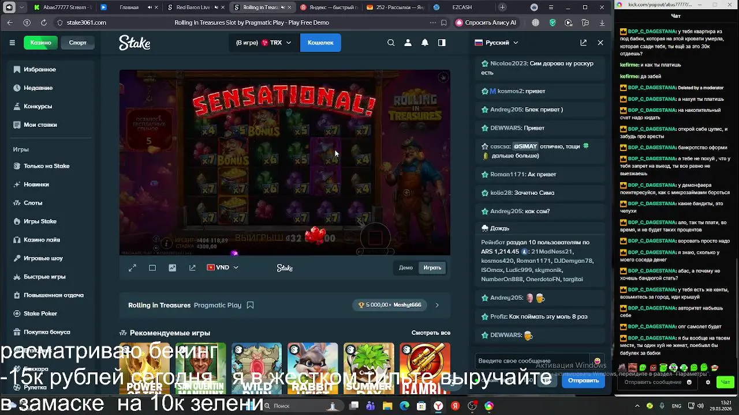Open File Explorer from taskbar

pos(387,406)
